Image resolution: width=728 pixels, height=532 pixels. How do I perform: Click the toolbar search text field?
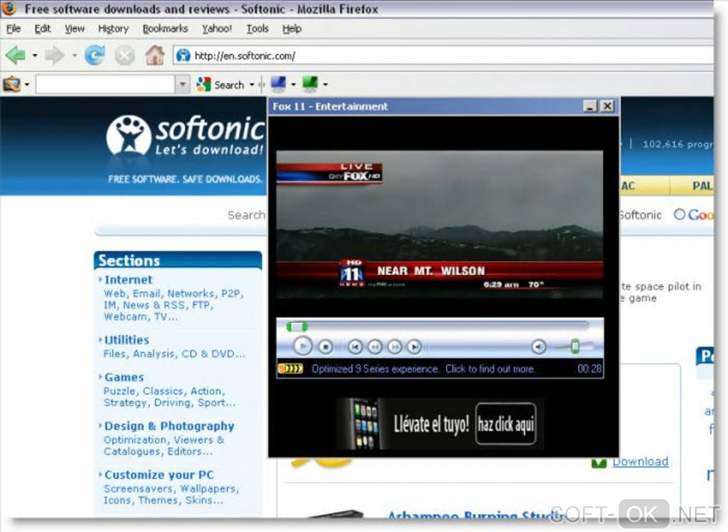coord(106,84)
